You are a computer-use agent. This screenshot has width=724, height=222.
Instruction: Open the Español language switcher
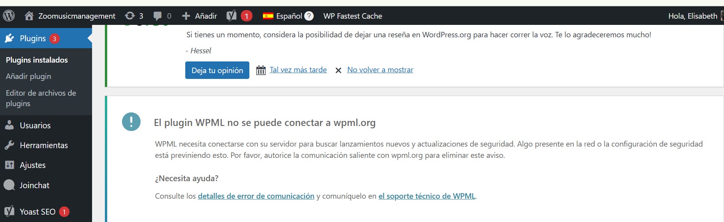pyautogui.click(x=289, y=16)
